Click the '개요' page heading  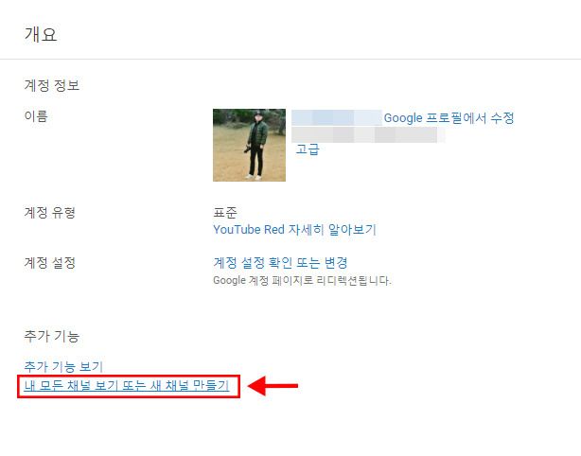(41, 34)
